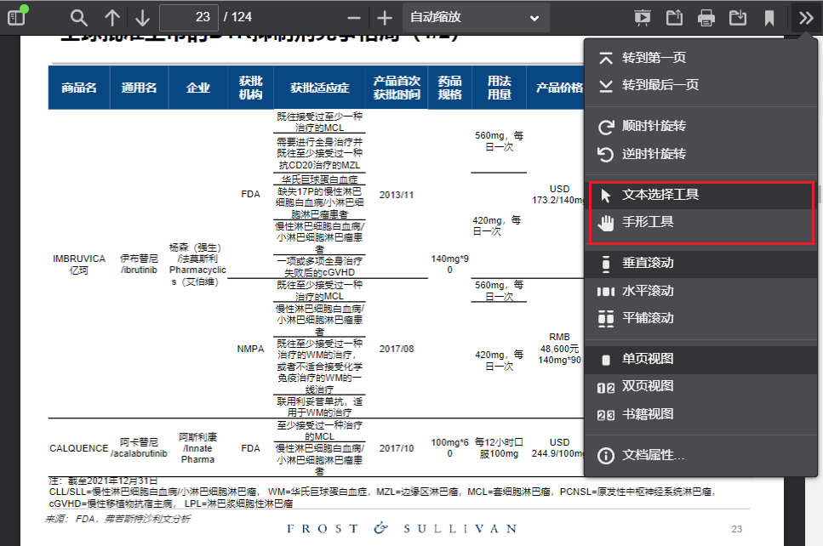Click the 获批适应症 table header
Image resolution: width=823 pixels, height=546 pixels.
(320, 88)
